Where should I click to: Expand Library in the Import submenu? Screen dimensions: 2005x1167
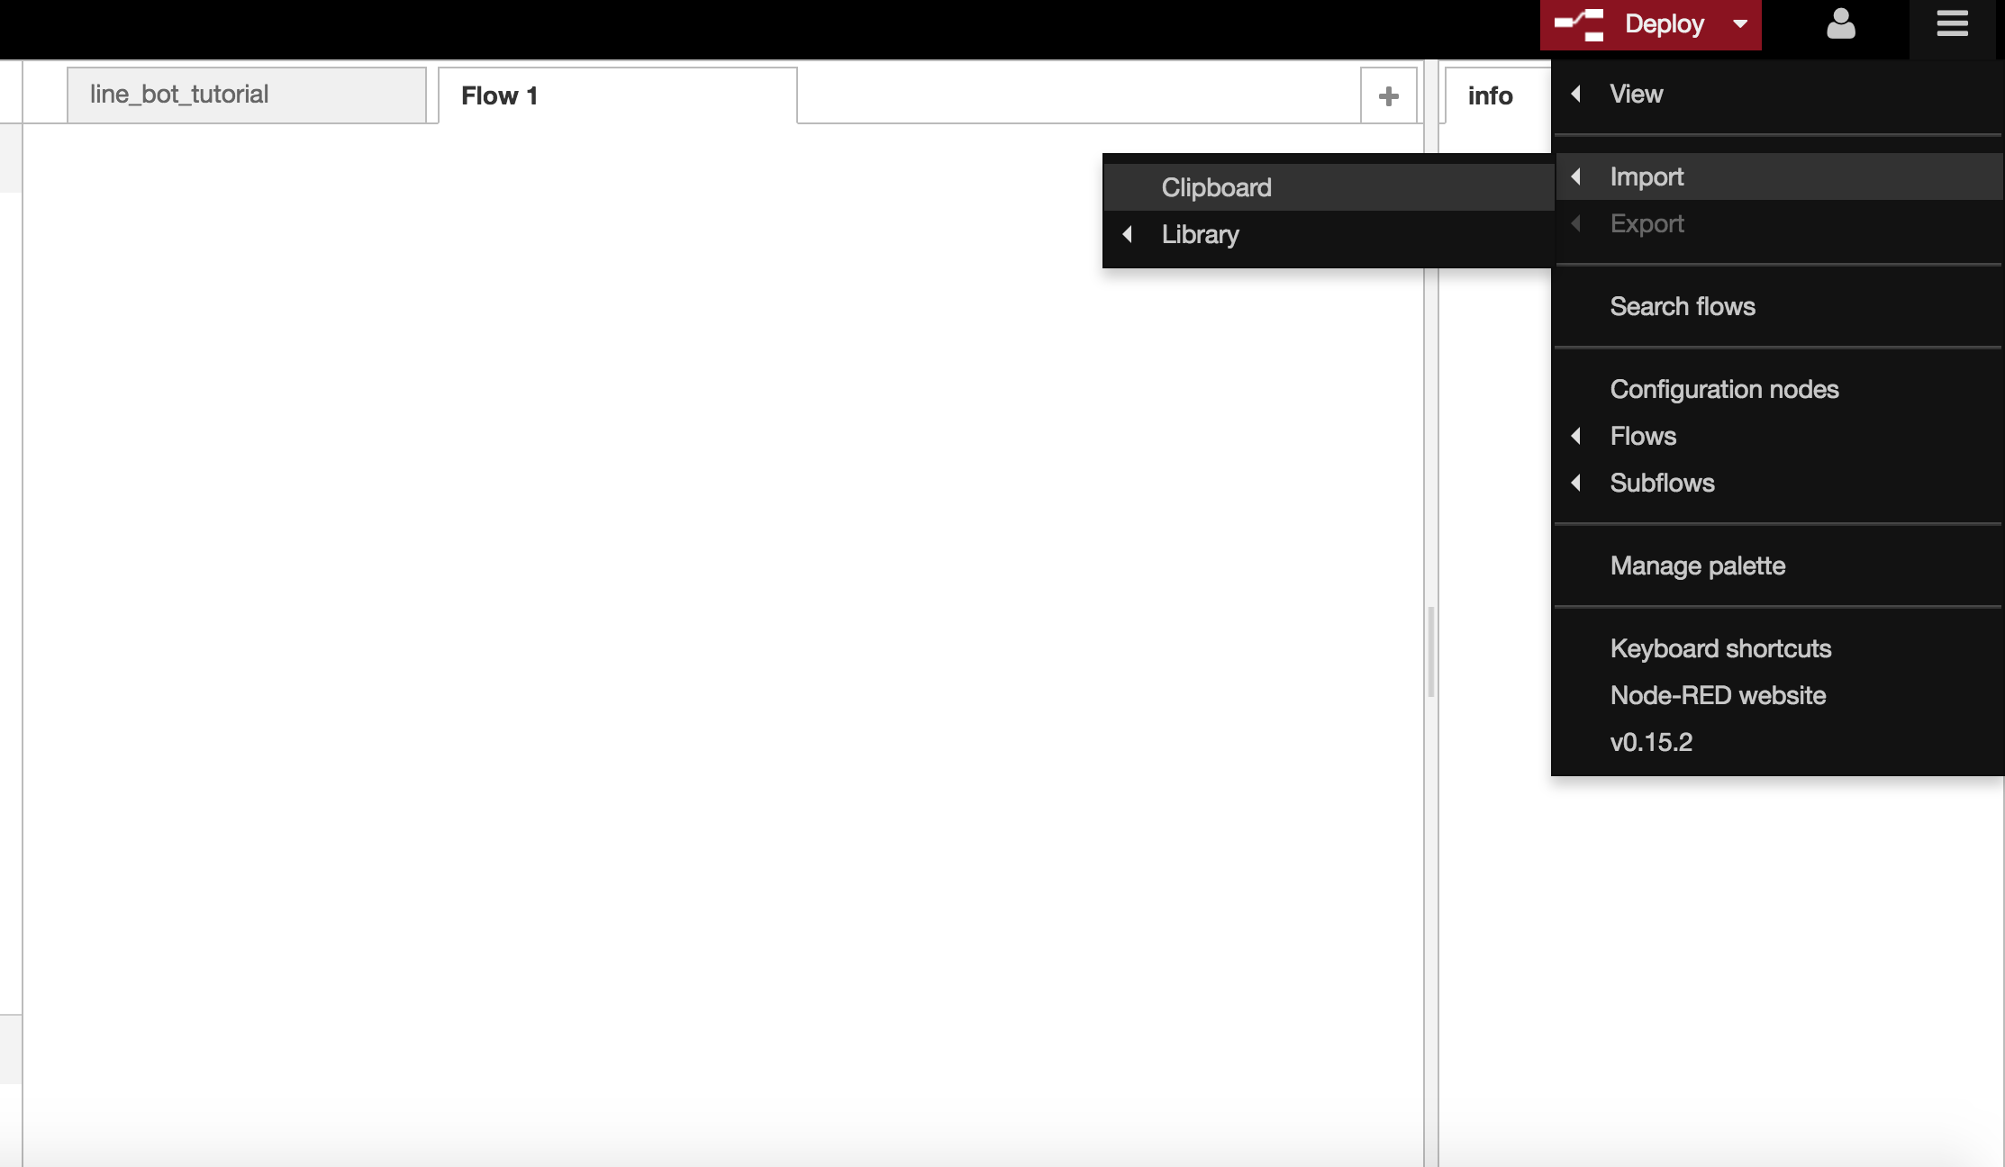[1329, 234]
